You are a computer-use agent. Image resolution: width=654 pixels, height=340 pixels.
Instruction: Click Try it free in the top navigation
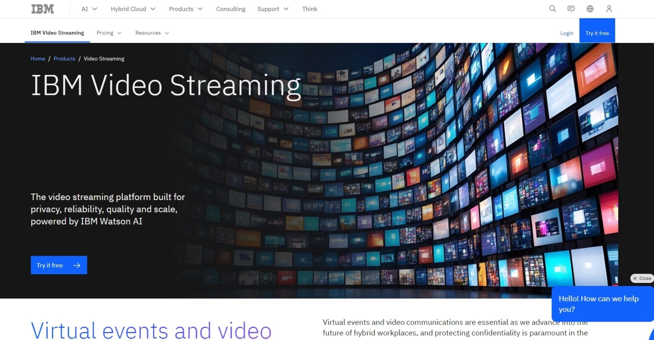597,33
